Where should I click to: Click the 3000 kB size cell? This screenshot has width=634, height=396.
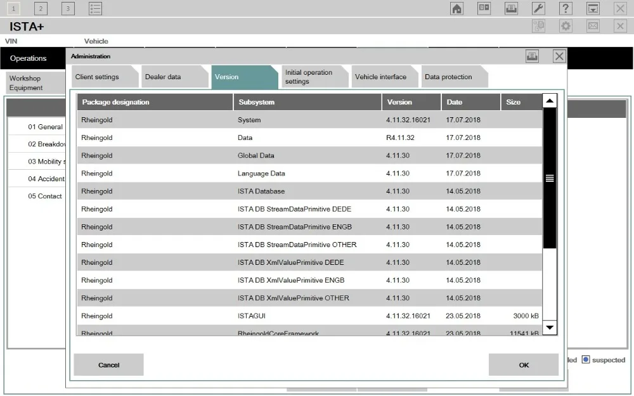tap(526, 316)
